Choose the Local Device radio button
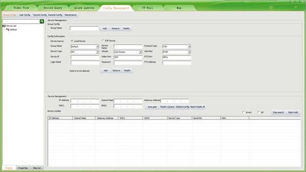The height and width of the screenshot is (172, 306). 72,41
